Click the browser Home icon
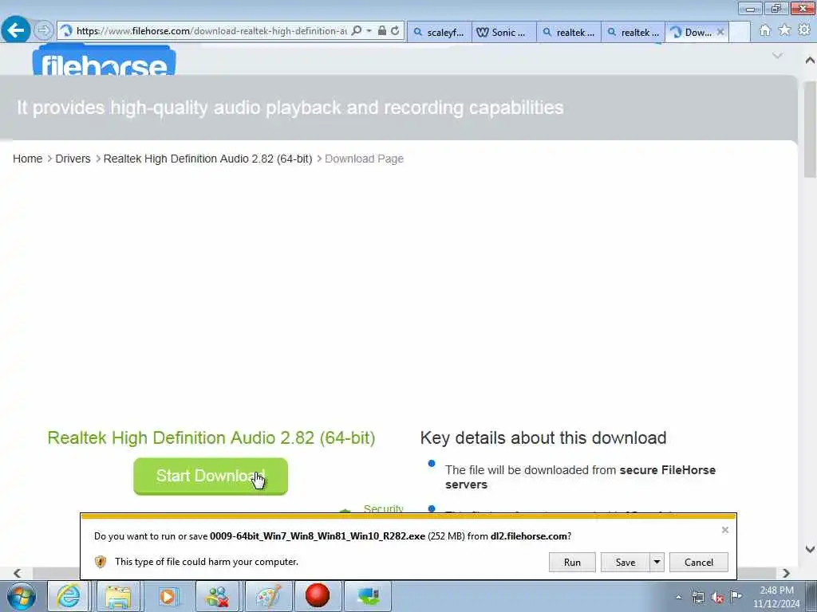817x612 pixels. pyautogui.click(x=765, y=31)
